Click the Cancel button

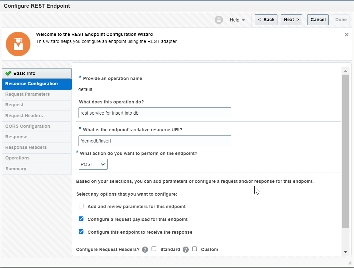(317, 20)
